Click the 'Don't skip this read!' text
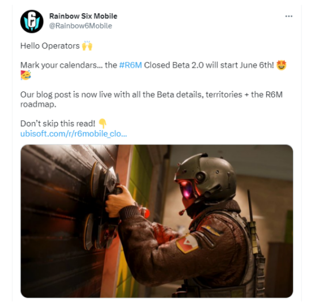This screenshot has width=319, height=302. 58,124
